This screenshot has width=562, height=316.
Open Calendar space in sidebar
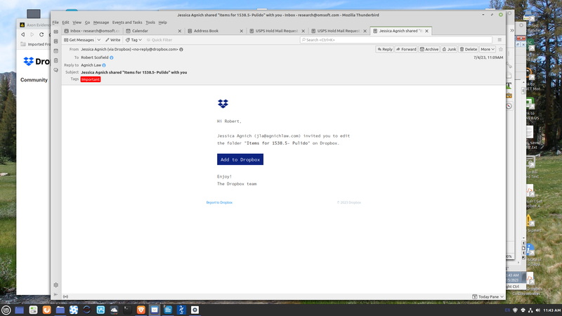tap(56, 51)
